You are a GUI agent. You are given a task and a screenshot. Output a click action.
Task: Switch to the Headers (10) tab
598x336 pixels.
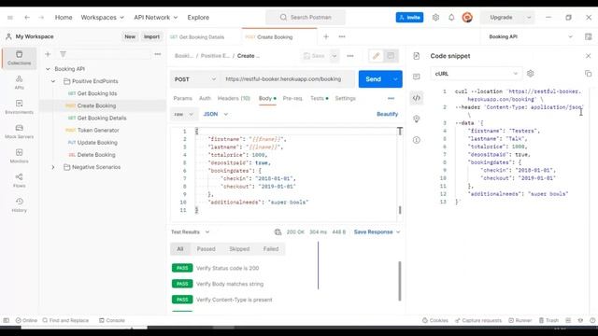coord(234,98)
